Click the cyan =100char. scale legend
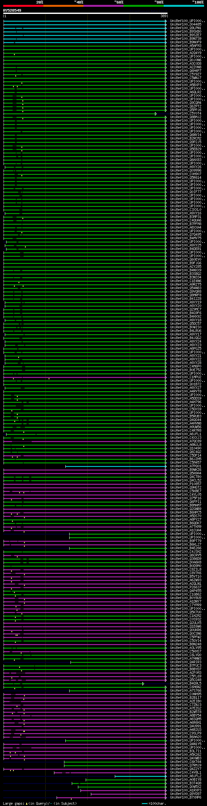Image resolution: width=207 pixels, height=806 pixels. pyautogui.click(x=154, y=803)
